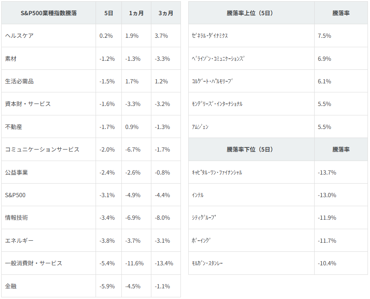Select the 1ヵ月 column header
The image size is (370, 299).
[x=136, y=13]
